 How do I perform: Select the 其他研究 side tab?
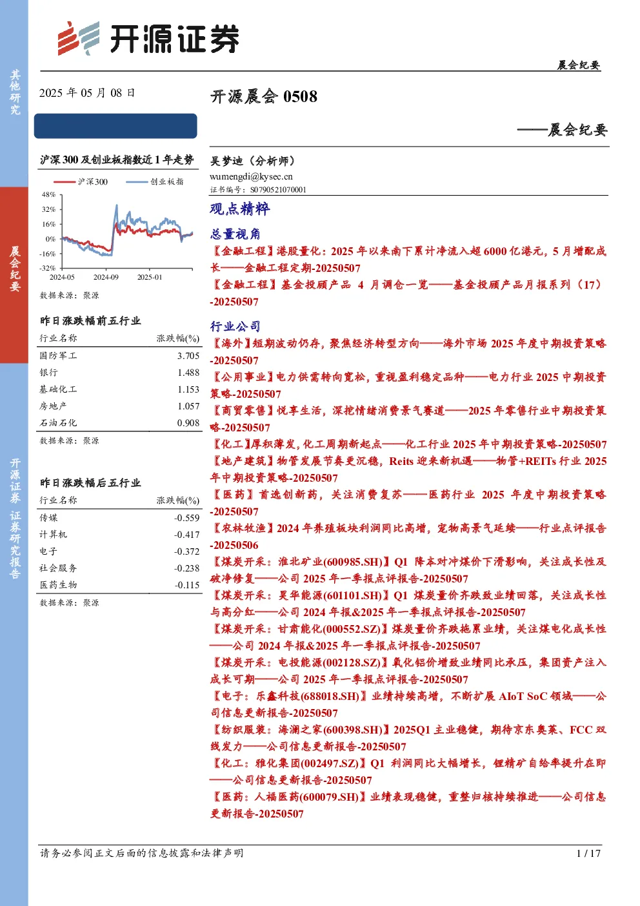[14, 93]
